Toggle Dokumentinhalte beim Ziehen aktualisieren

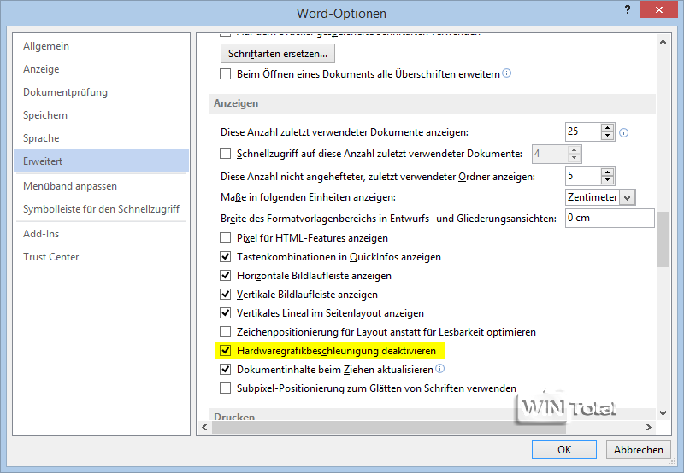pyautogui.click(x=225, y=370)
